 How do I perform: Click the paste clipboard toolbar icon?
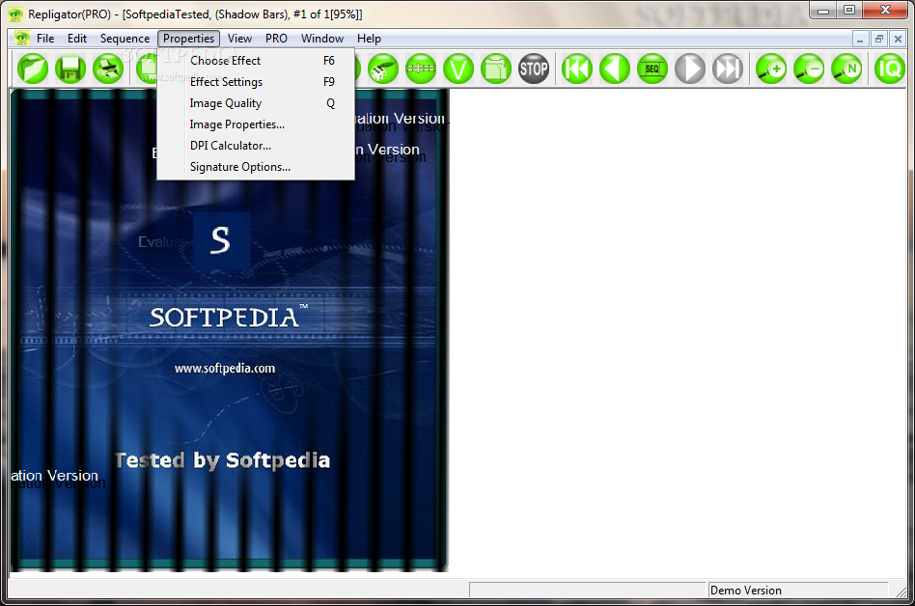tap(496, 69)
